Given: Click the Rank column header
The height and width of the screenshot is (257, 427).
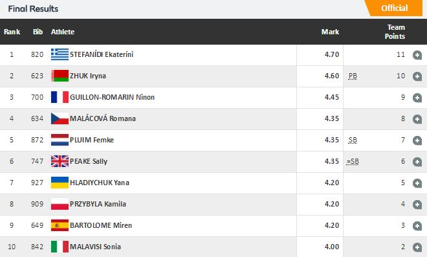Looking at the screenshot, I should click(x=12, y=32).
